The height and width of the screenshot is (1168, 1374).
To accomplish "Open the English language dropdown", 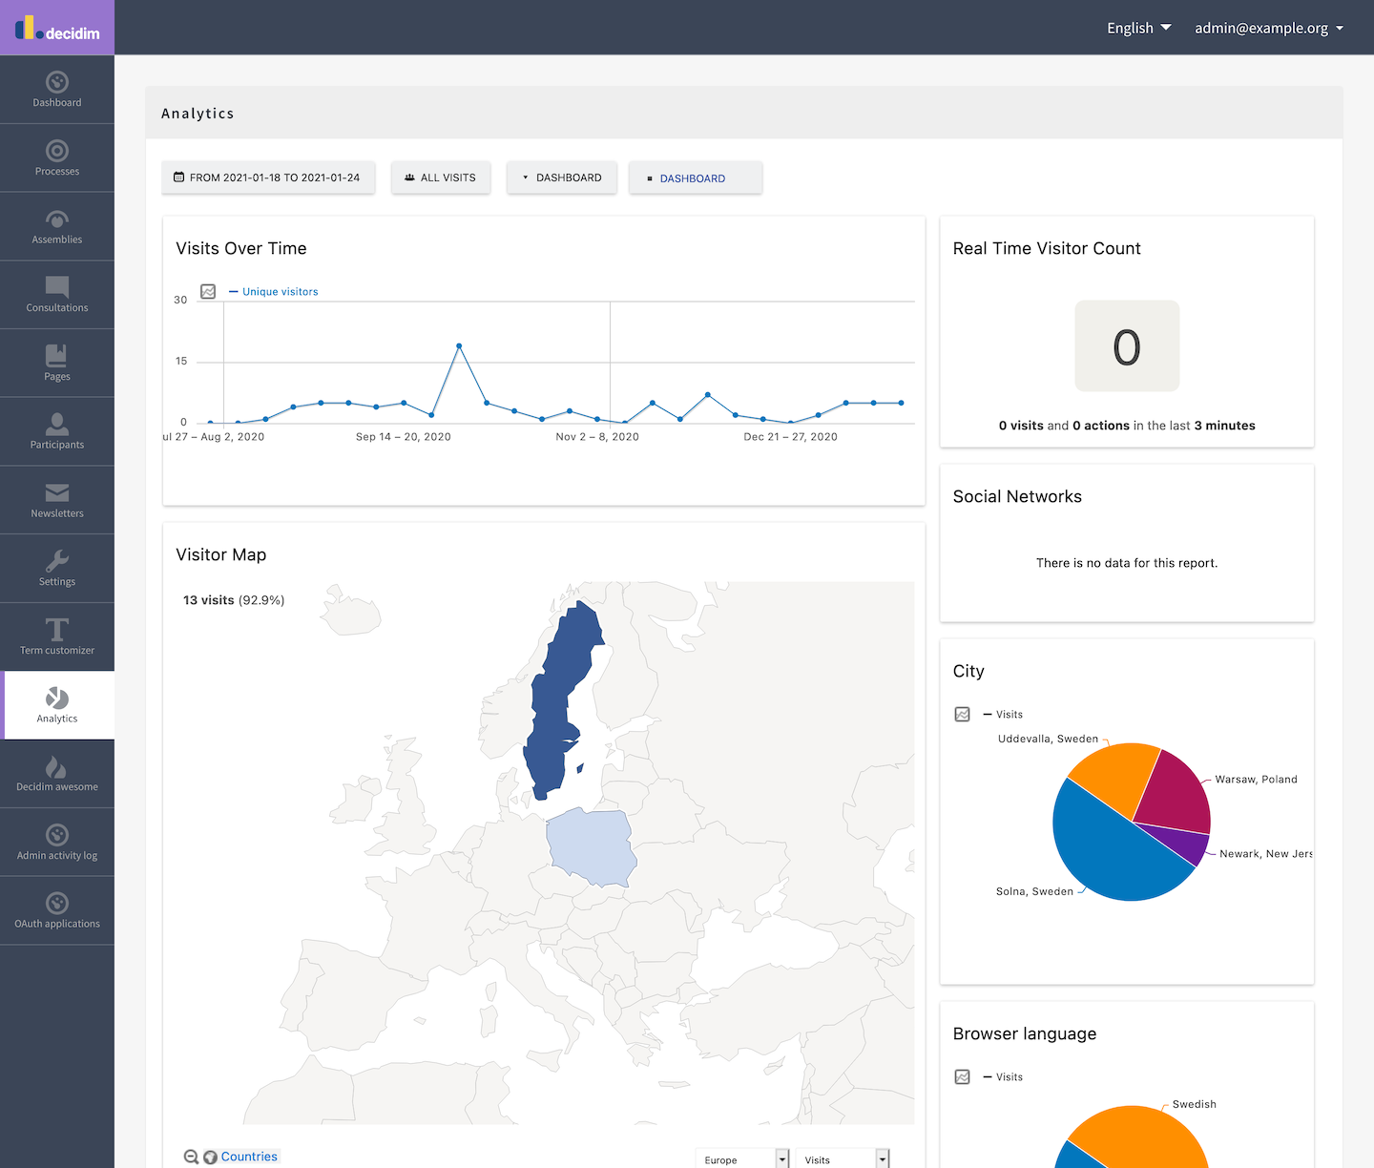I will tap(1137, 28).
